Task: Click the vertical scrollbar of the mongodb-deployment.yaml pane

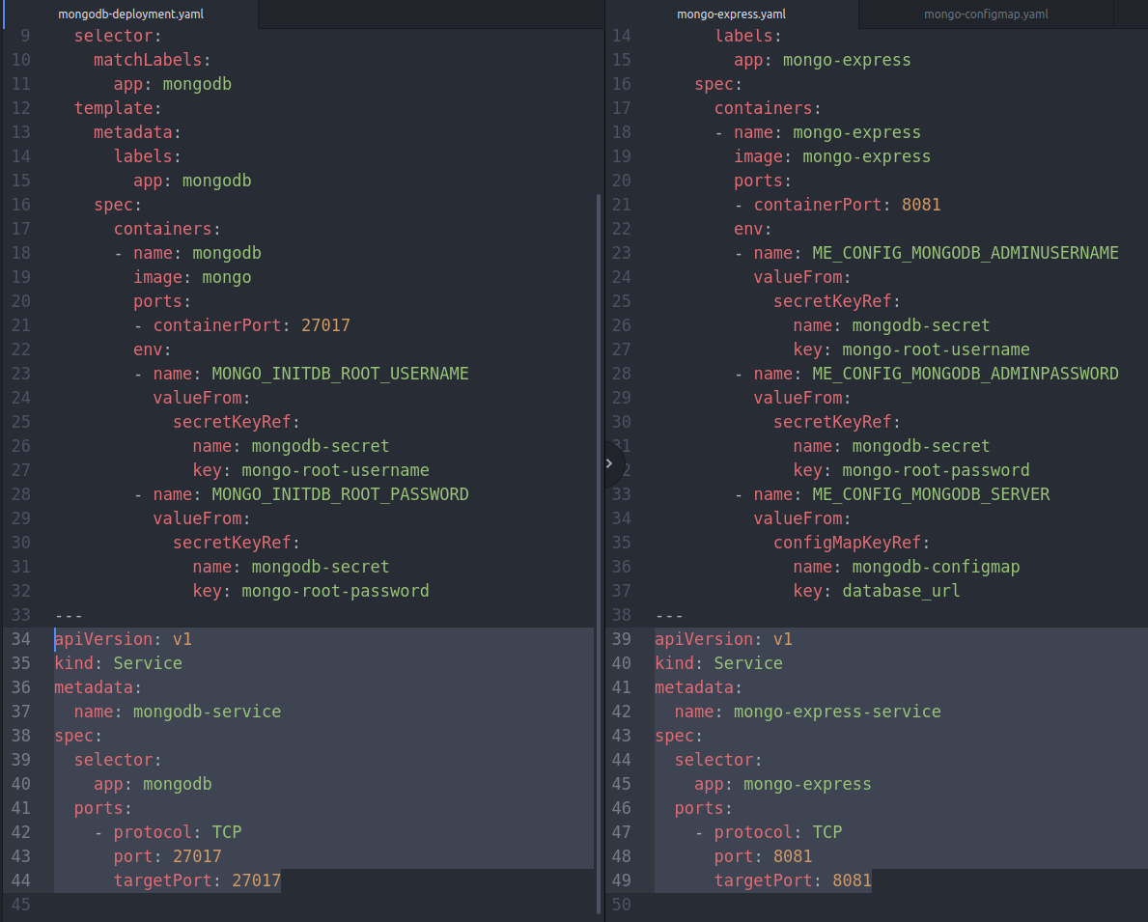Action: [599, 553]
